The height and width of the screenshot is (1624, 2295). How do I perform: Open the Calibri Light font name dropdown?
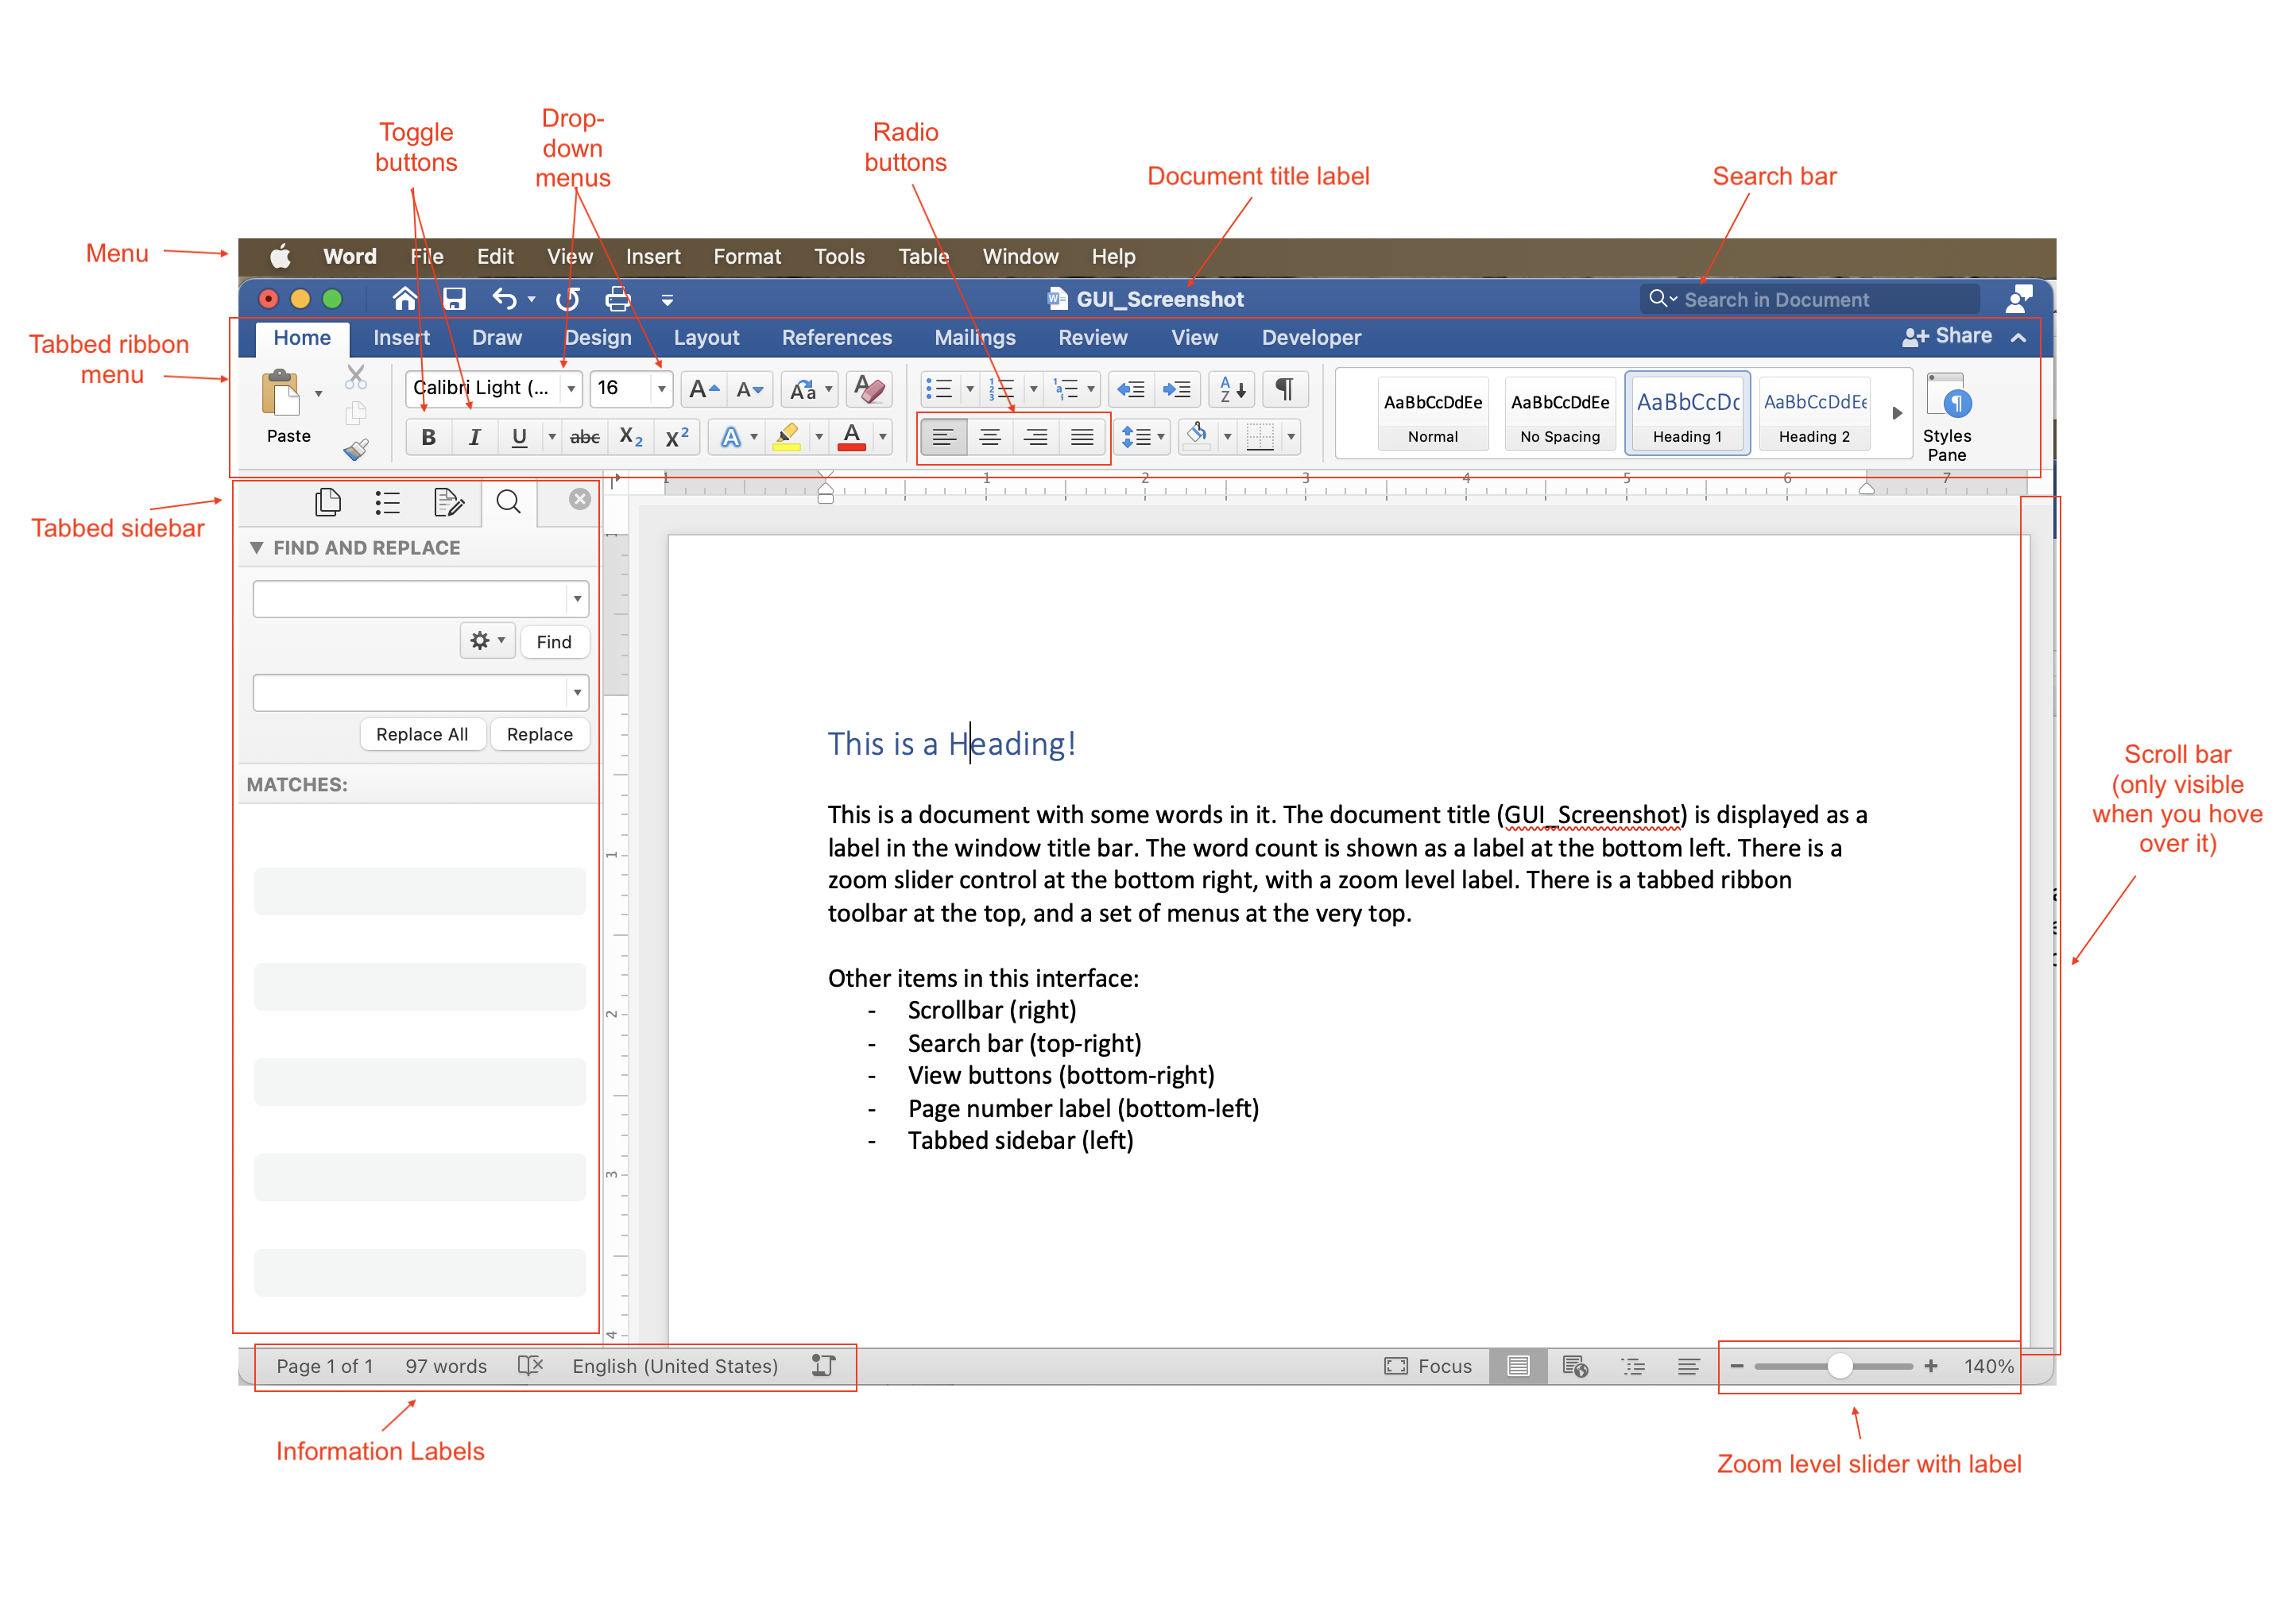tap(571, 388)
